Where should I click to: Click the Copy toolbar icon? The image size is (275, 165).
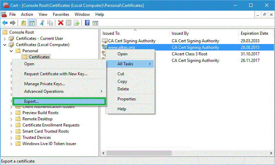coord(50,23)
